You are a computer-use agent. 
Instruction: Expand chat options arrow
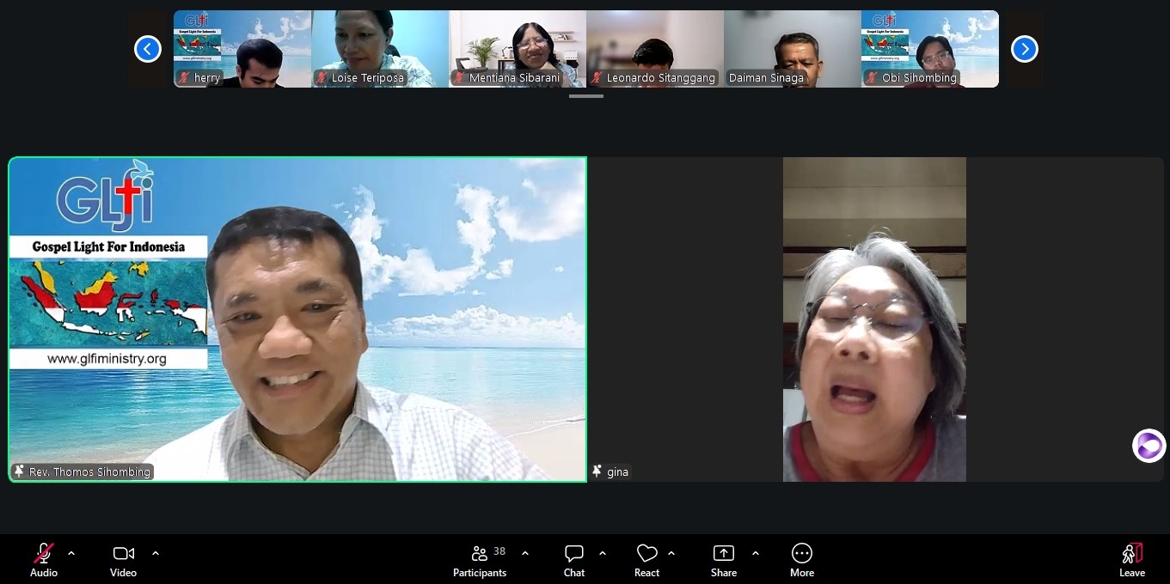coord(603,553)
